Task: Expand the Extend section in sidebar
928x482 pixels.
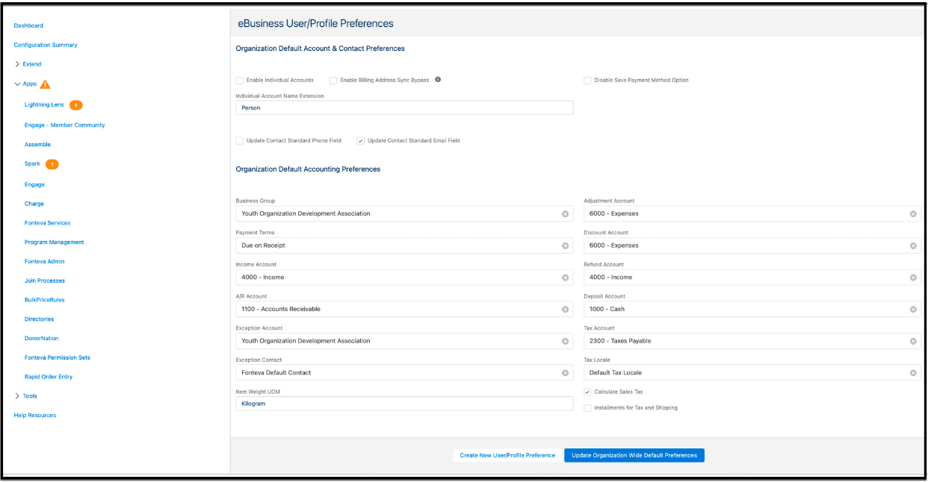Action: point(17,64)
